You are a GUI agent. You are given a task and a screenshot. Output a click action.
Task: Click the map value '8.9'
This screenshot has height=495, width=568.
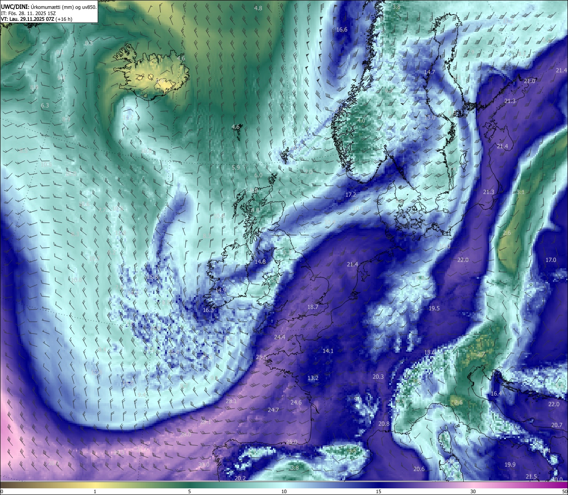pyautogui.click(x=66, y=119)
